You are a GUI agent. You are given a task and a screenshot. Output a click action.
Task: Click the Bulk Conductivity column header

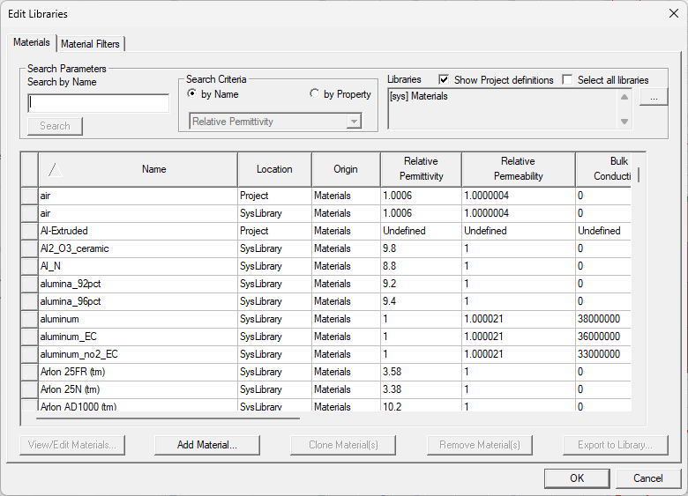point(603,169)
